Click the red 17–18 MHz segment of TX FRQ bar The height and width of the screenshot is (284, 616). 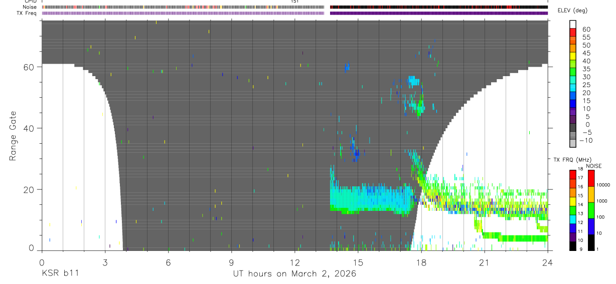click(573, 173)
